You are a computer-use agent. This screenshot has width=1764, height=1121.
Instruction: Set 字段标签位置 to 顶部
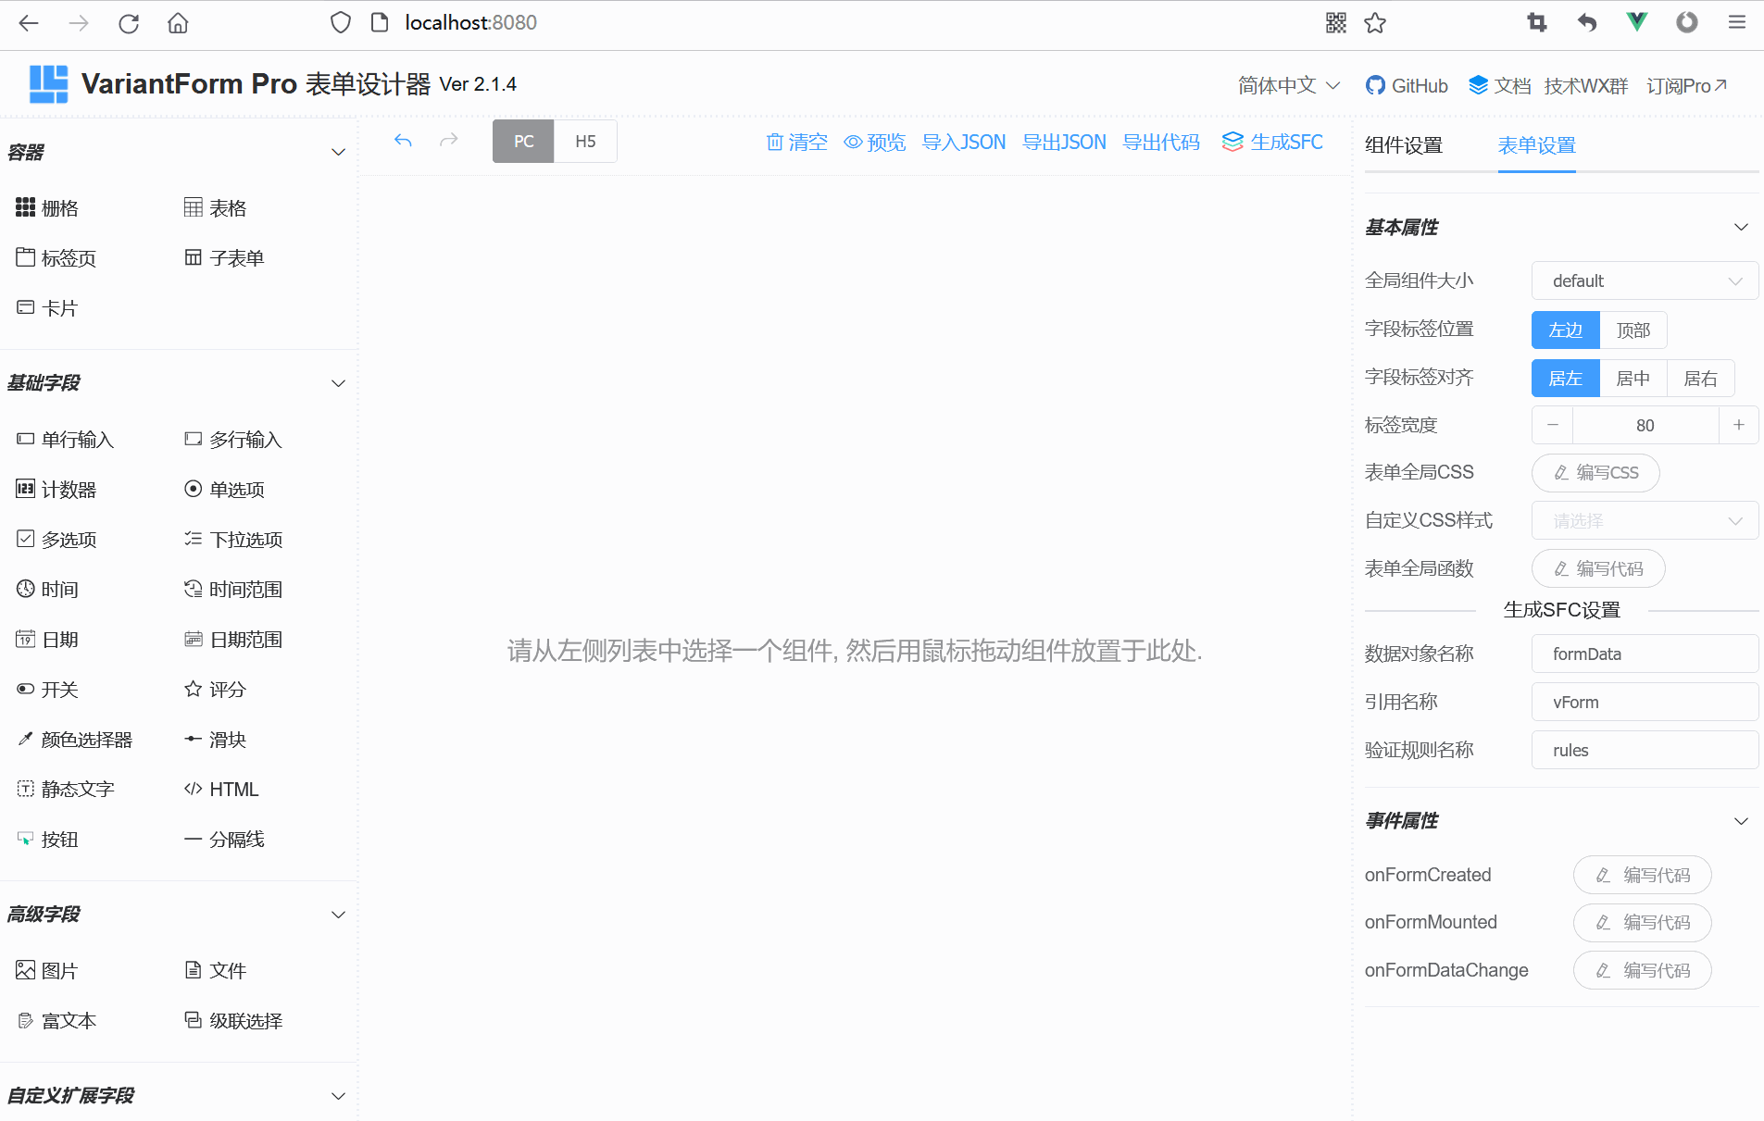click(1633, 330)
